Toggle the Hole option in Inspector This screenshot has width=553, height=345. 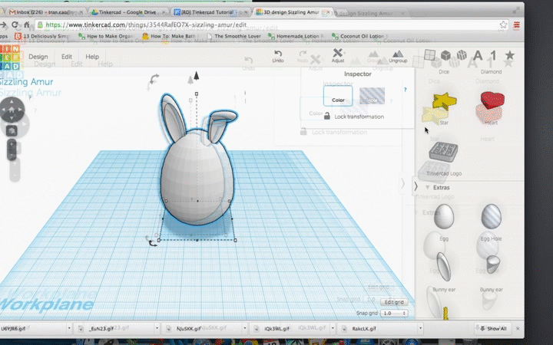click(373, 96)
